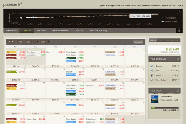Click the Trip to Boston goal progress bar

163,108
